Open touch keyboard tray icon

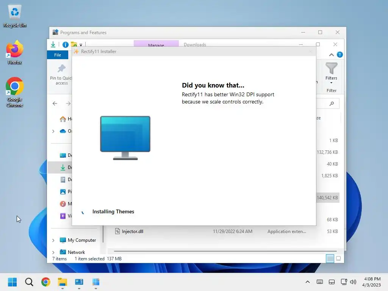coord(320,282)
